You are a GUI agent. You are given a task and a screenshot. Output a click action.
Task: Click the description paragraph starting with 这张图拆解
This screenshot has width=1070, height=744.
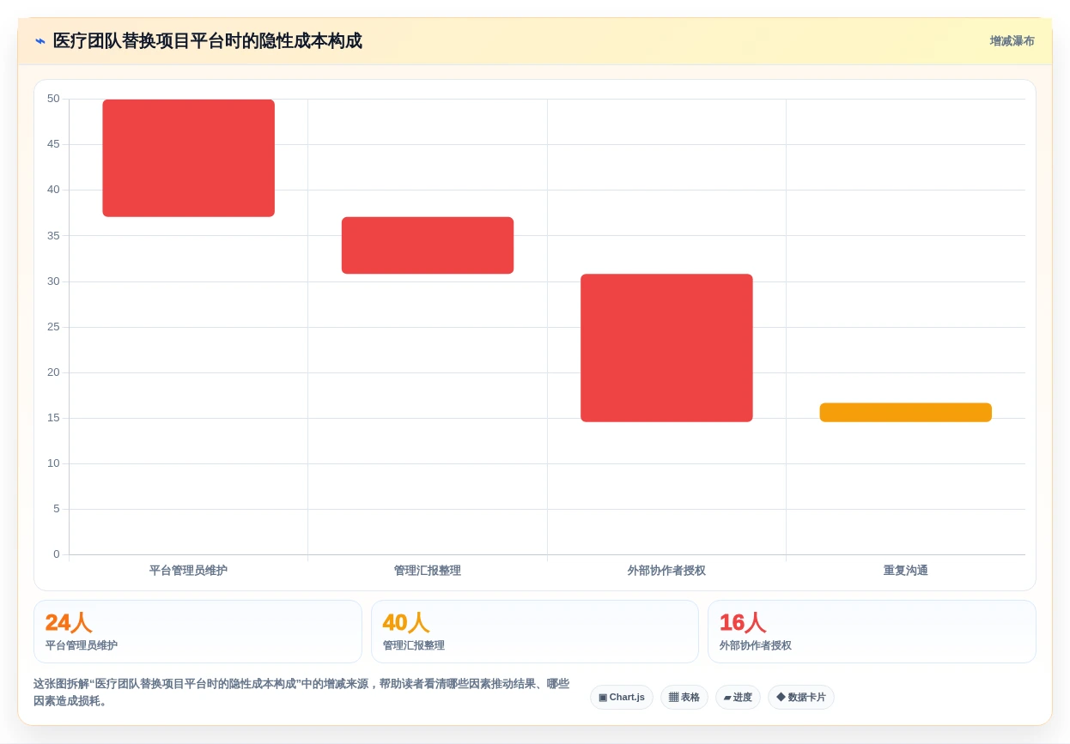[x=301, y=693]
